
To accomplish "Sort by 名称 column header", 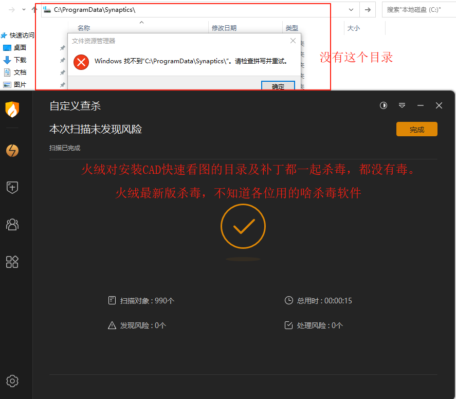I will point(84,28).
